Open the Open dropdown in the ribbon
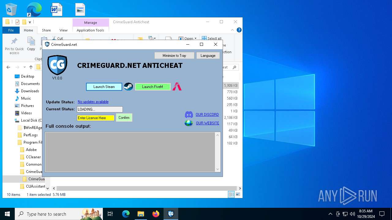The width and height of the screenshot is (392, 220). (188, 38)
